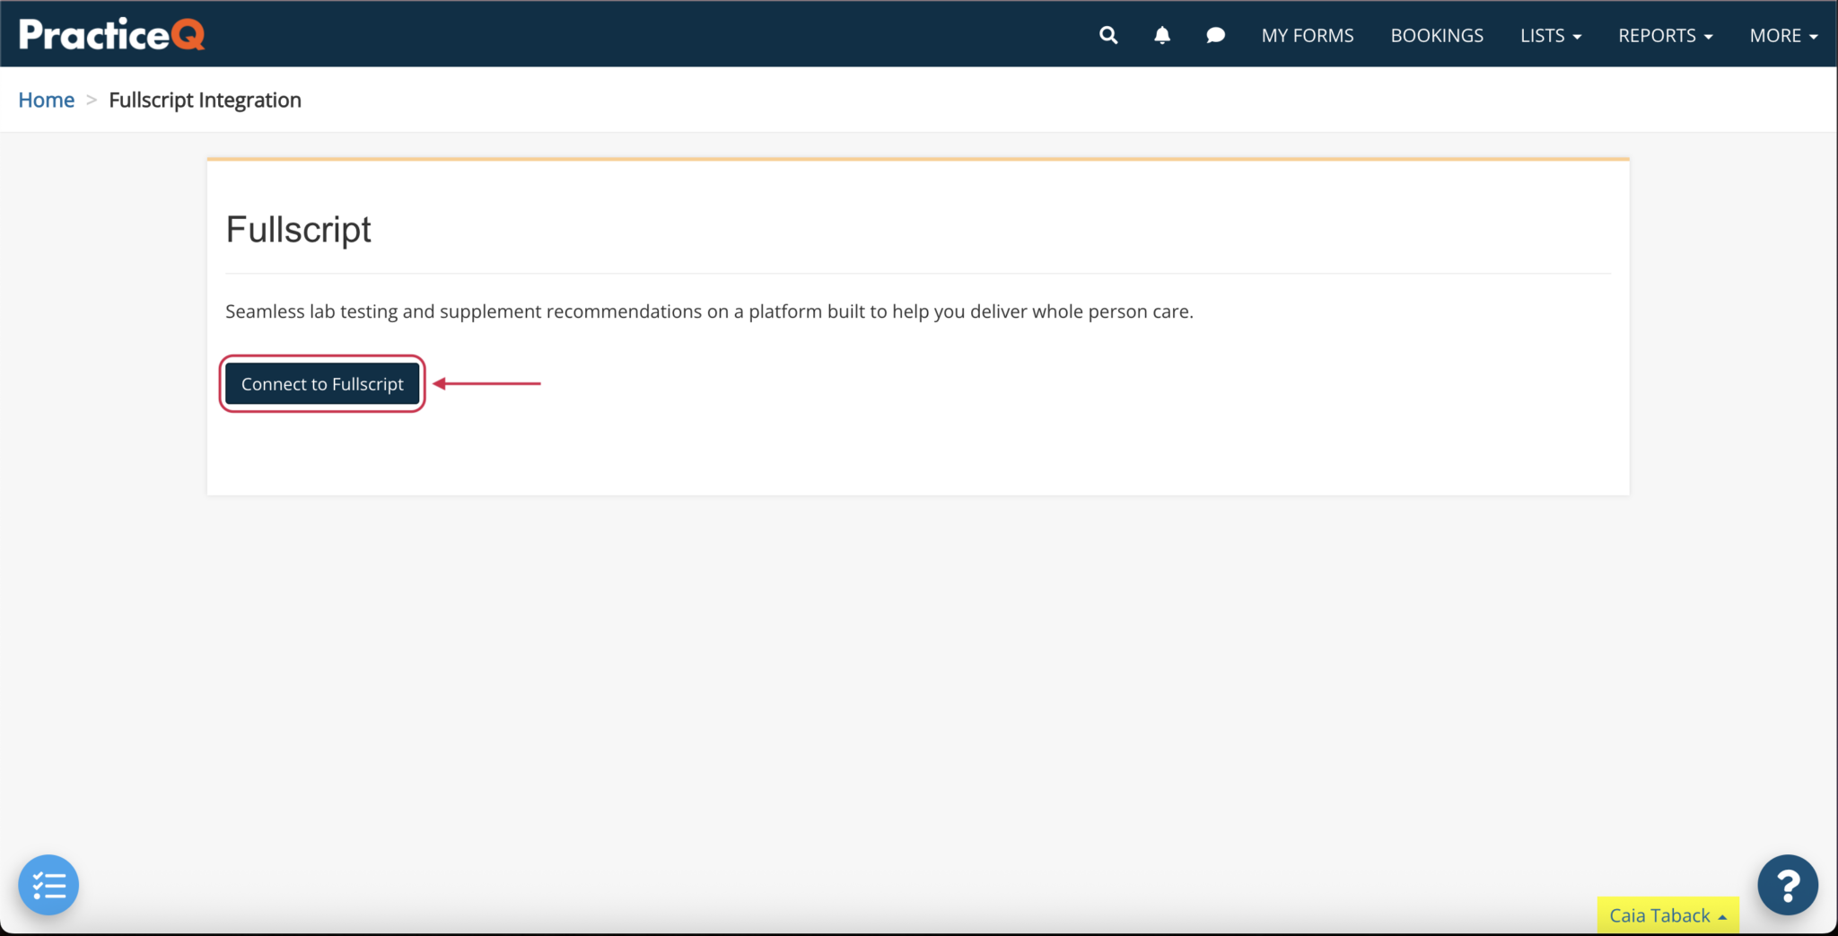Check messages with the speech bubble icon
Screen dimensions: 1838x936
(1216, 34)
